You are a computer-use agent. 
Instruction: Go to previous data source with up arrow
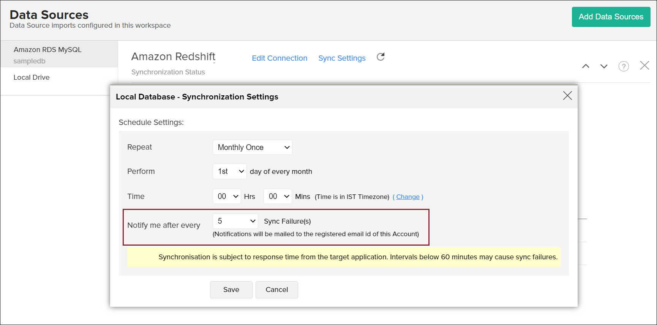586,66
